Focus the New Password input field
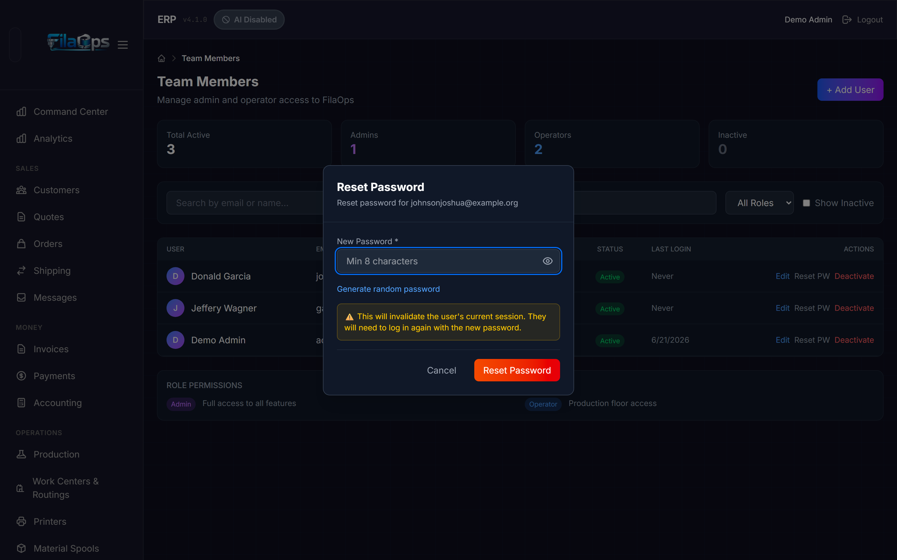Image resolution: width=897 pixels, height=560 pixels. pos(448,261)
